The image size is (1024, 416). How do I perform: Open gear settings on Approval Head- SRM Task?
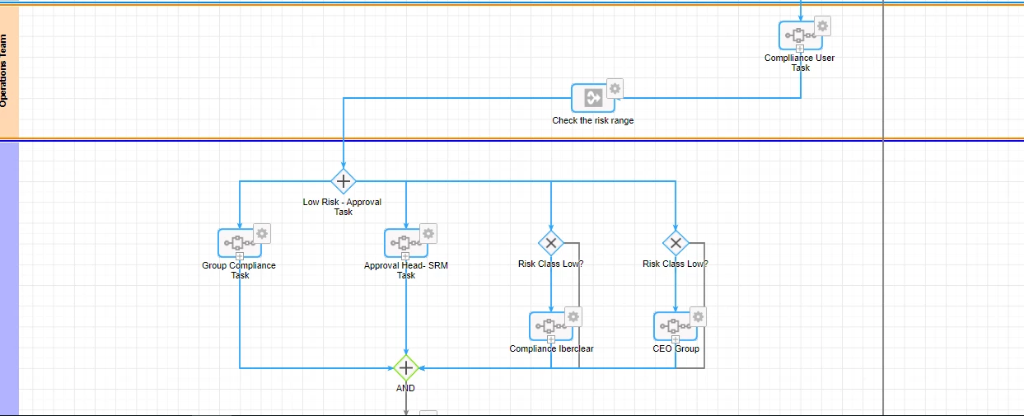click(428, 233)
